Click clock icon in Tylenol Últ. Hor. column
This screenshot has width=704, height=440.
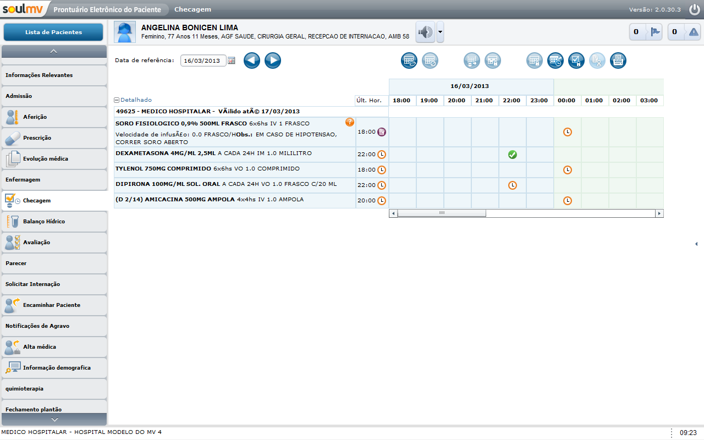(x=382, y=170)
